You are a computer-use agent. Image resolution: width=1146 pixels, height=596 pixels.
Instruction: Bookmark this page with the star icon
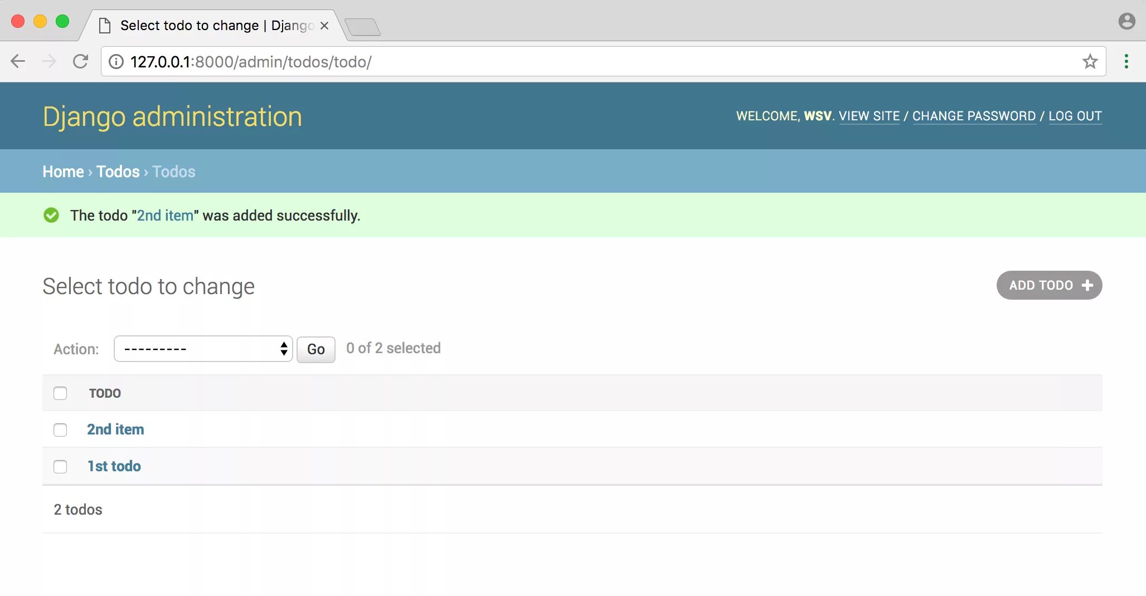pyautogui.click(x=1090, y=61)
